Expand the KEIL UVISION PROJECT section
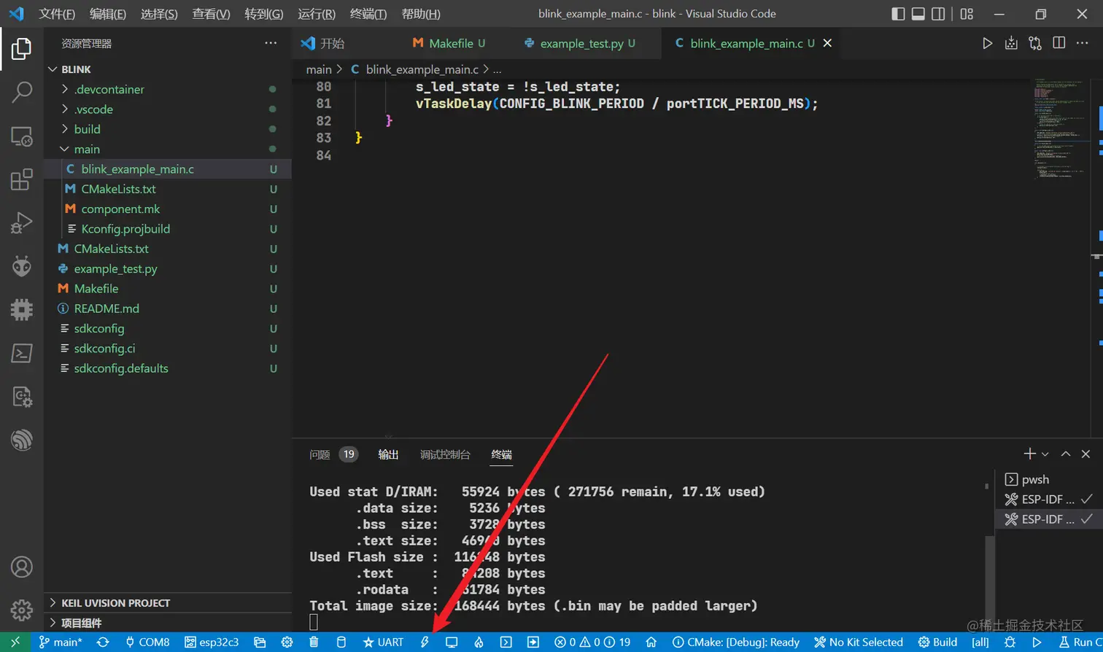This screenshot has height=652, width=1103. coord(168,603)
